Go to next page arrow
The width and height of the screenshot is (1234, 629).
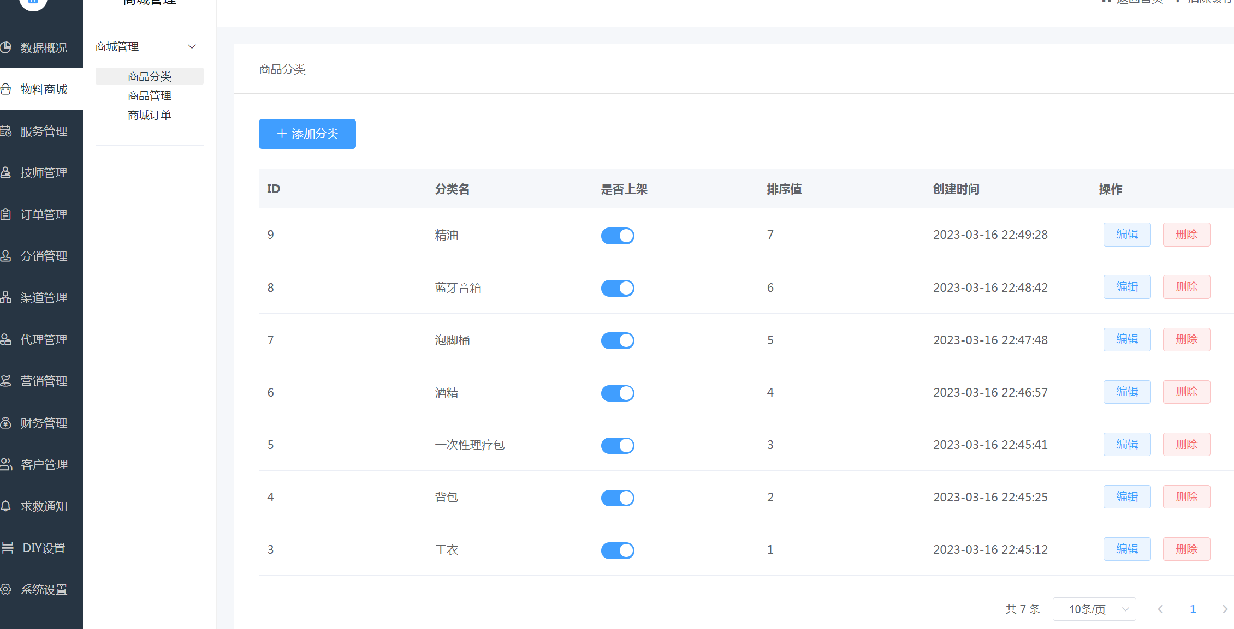[x=1225, y=609]
